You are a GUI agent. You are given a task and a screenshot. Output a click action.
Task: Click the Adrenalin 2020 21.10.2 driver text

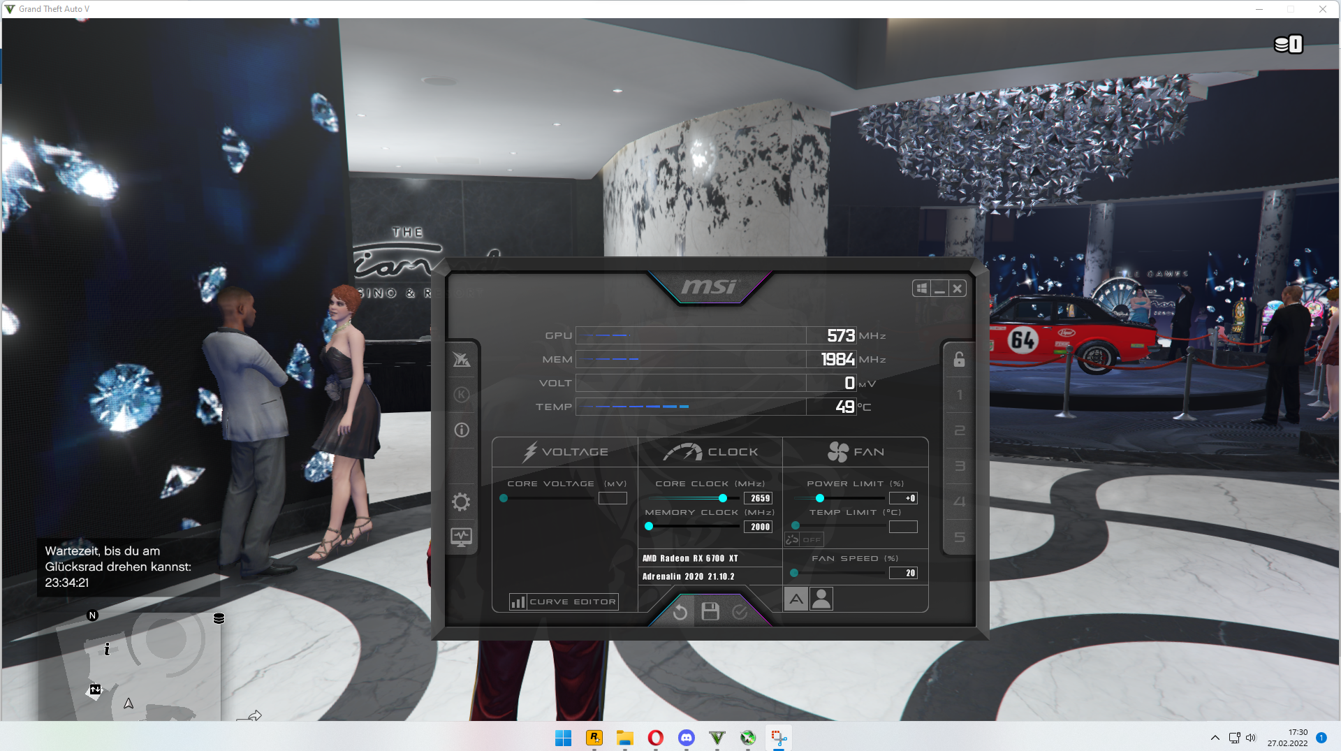tap(689, 576)
